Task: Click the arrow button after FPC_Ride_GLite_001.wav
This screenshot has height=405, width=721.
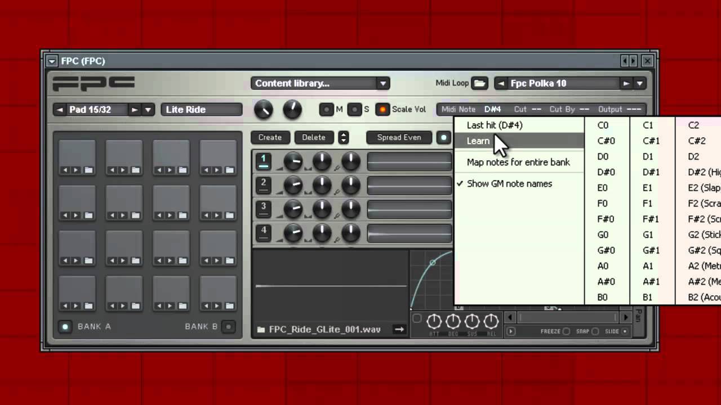Action: [x=399, y=330]
